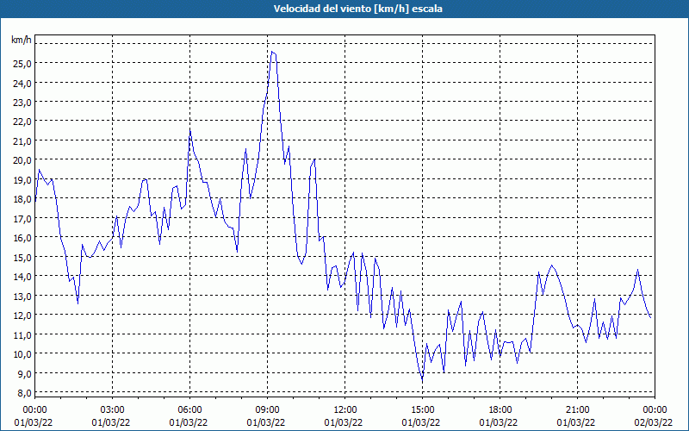This screenshot has width=689, height=431.
Task: Click the 20,0 y-axis value
Action: (x=22, y=160)
